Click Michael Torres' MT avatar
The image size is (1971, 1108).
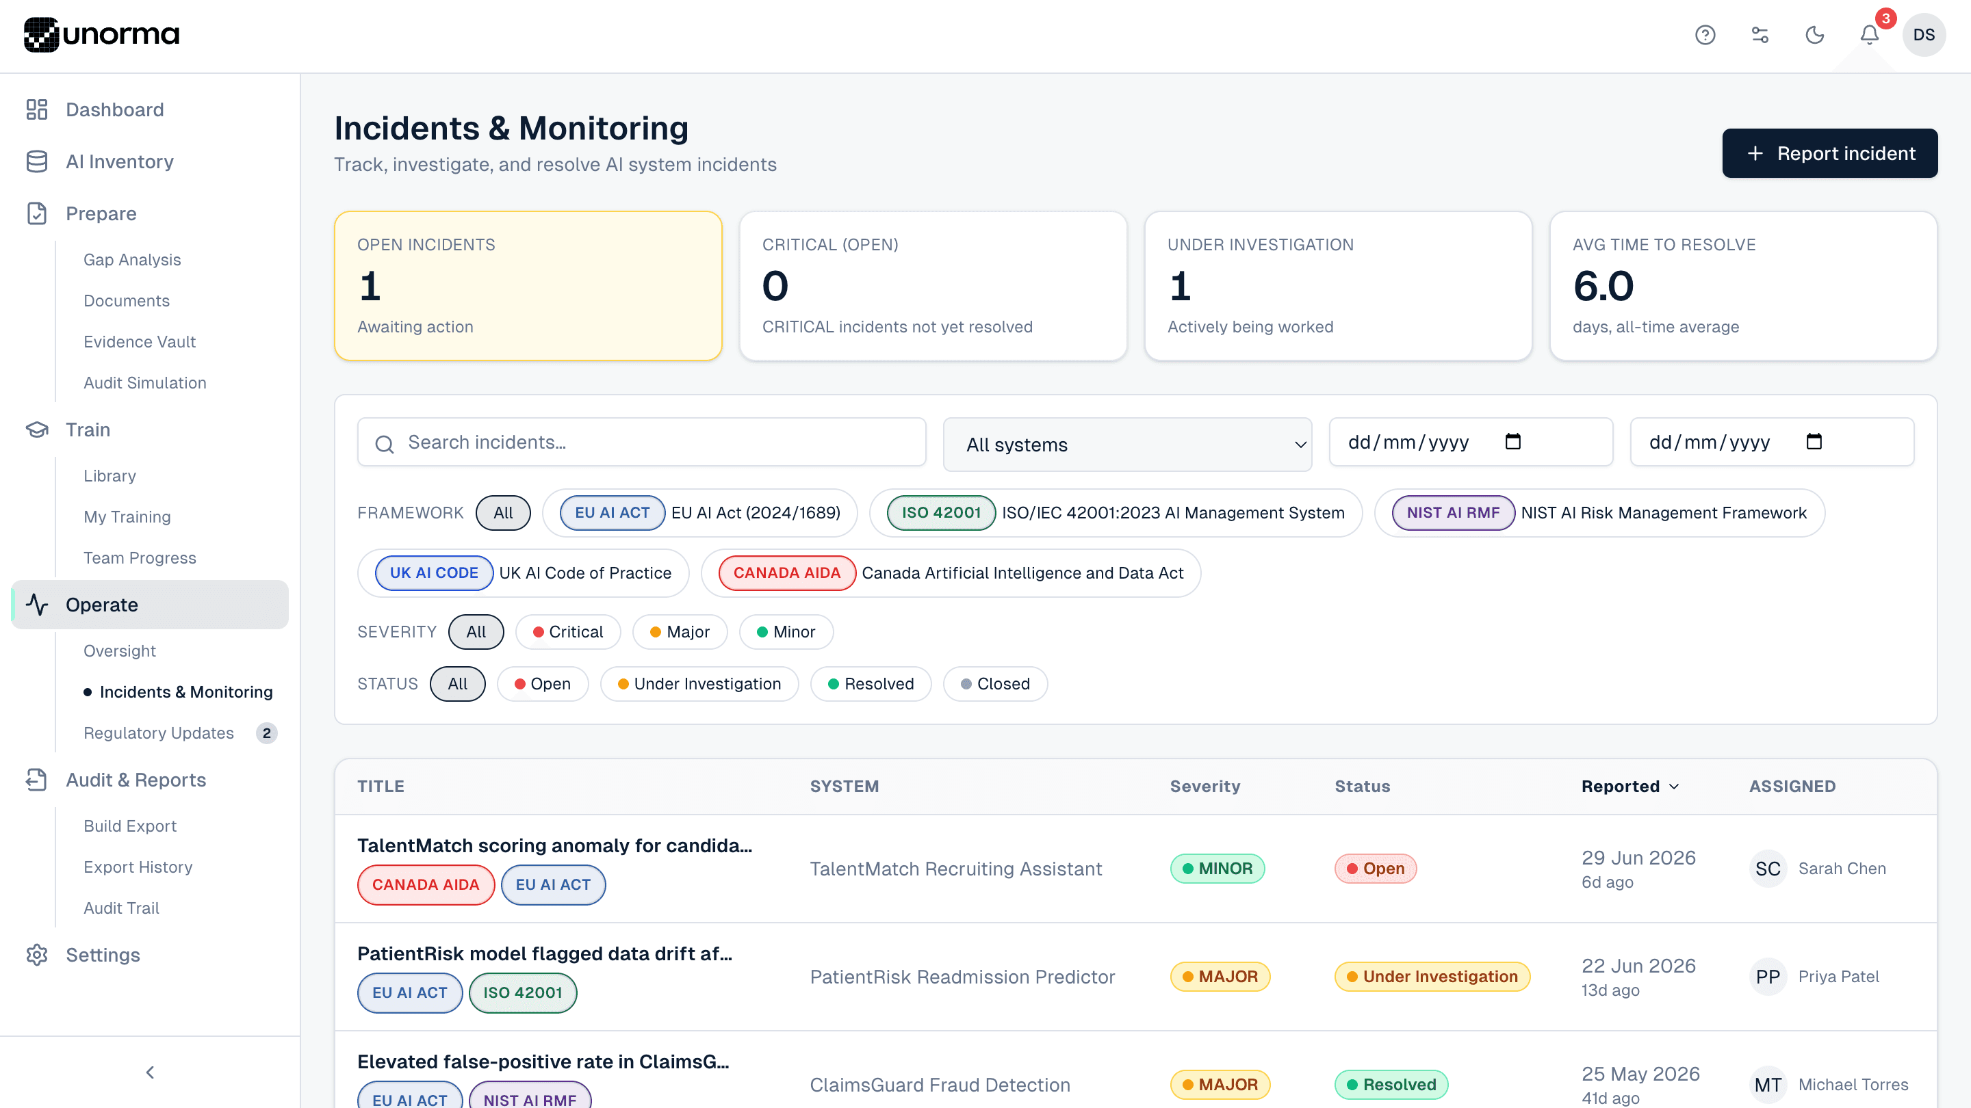pyautogui.click(x=1768, y=1084)
